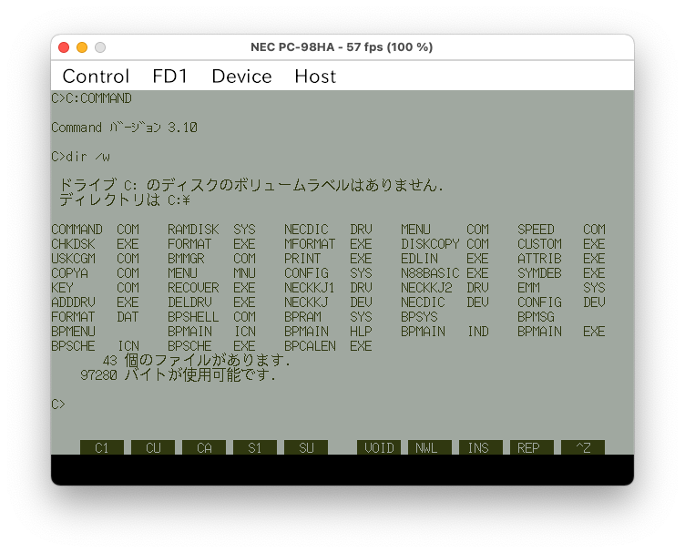The image size is (685, 553).
Task: Click the MFORMAT file name
Action: [310, 244]
